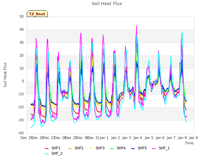Click the Jan 9 x-axis tick label
214x160 pixels.
[193, 138]
